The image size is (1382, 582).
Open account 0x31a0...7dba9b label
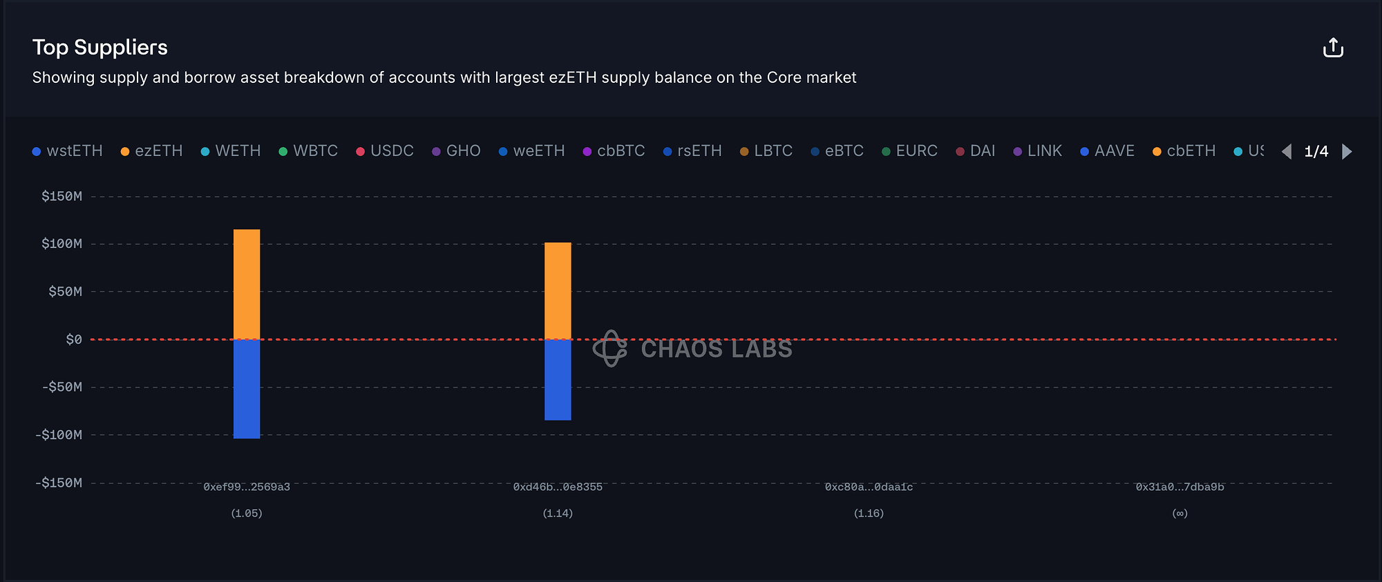[1180, 487]
